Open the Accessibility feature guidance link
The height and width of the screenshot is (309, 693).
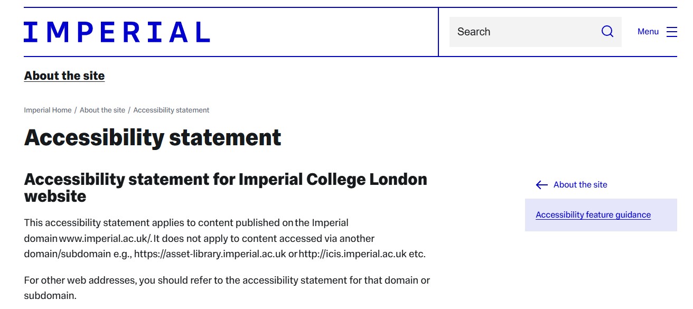(593, 215)
